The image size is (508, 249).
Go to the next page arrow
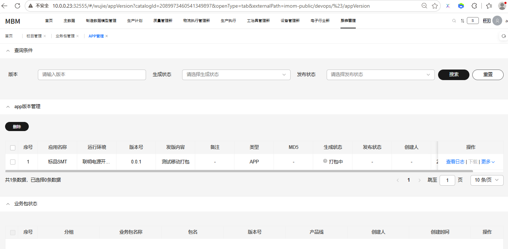420,180
